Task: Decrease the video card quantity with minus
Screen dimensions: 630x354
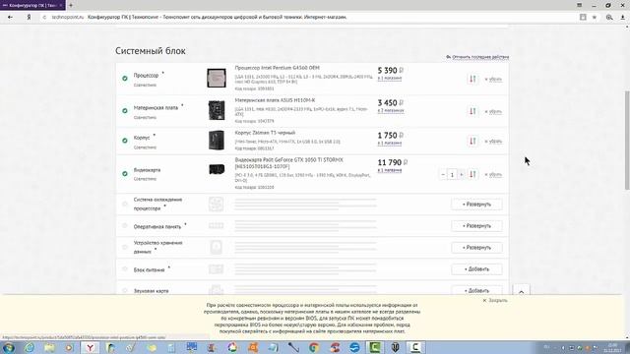Action: tap(443, 175)
